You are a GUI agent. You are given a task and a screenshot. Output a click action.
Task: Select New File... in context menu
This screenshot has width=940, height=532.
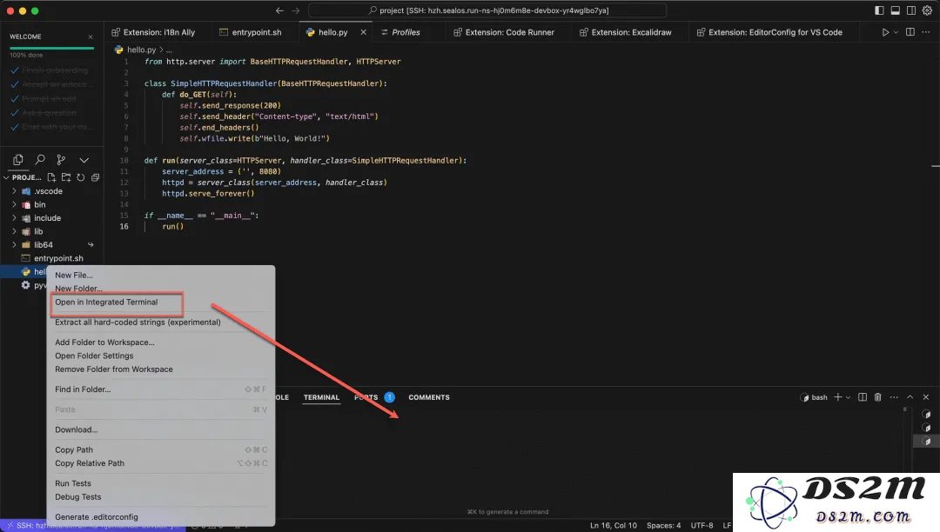click(x=74, y=276)
